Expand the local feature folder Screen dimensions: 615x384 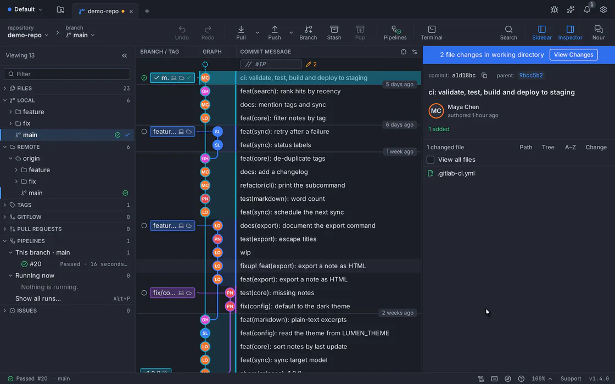pyautogui.click(x=10, y=112)
